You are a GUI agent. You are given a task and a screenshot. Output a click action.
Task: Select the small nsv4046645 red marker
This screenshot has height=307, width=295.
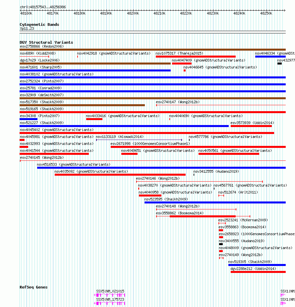point(185,70)
